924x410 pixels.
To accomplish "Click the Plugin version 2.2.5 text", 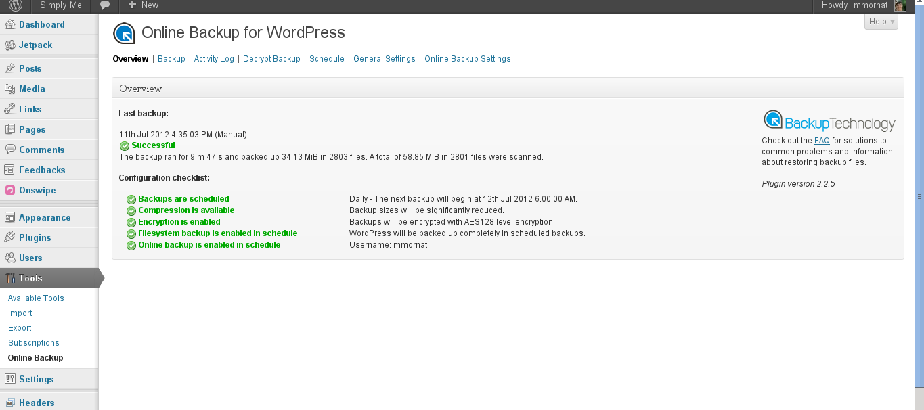I will pyautogui.click(x=798, y=183).
